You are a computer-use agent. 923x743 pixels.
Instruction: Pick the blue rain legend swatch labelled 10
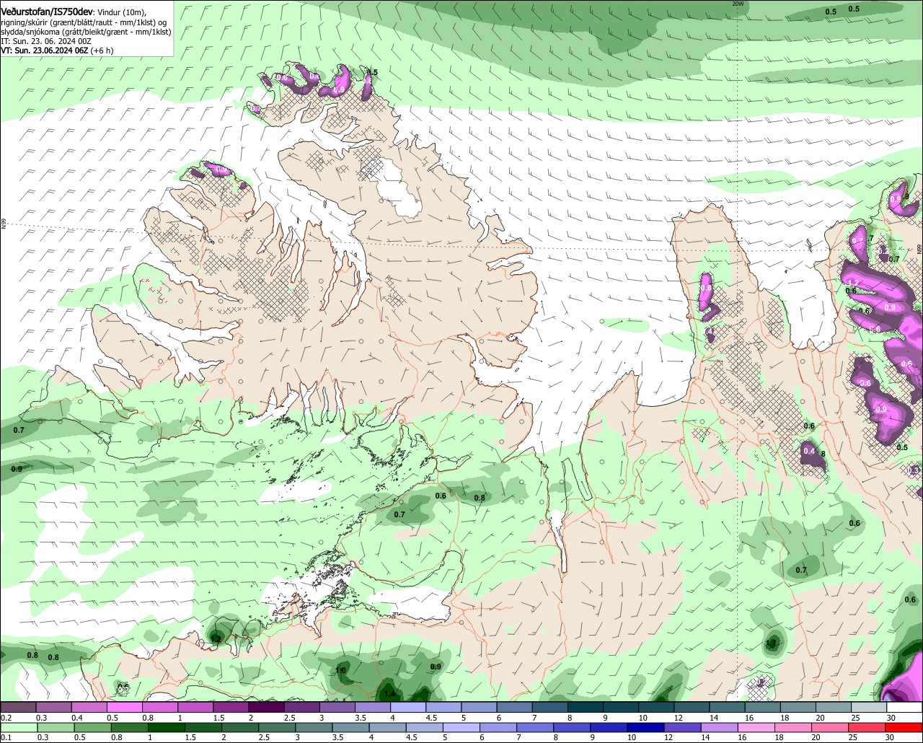645,728
